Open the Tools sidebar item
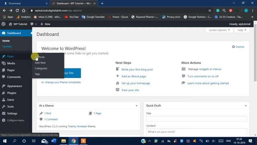This screenshot has width=257, height=145. tap(16, 106)
